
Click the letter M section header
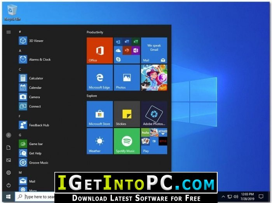point(20,172)
